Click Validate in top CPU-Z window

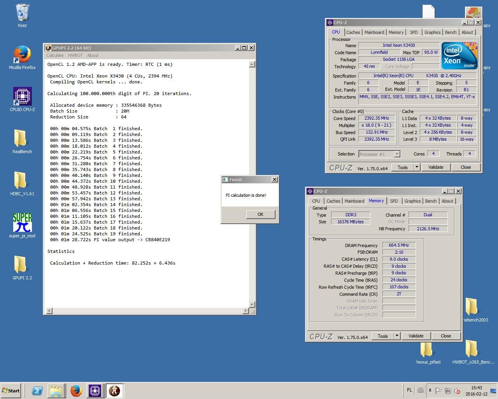[436, 167]
